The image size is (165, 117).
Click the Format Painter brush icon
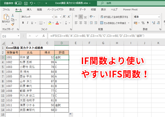point(13,24)
